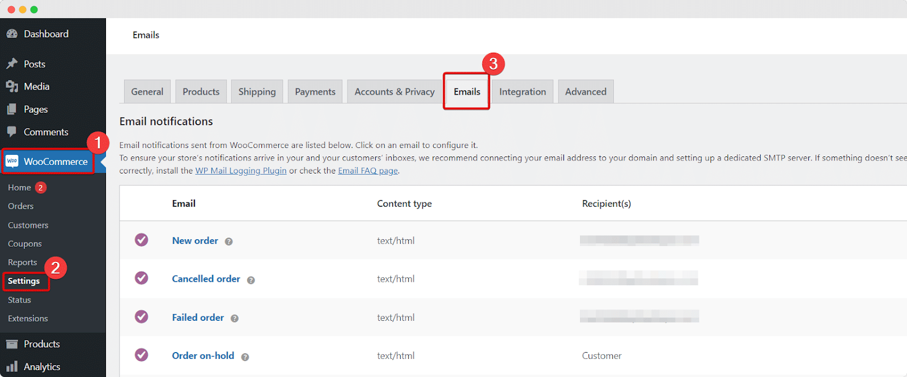Click the 'Email notifications' section heading
This screenshot has height=377, width=907.
point(166,121)
